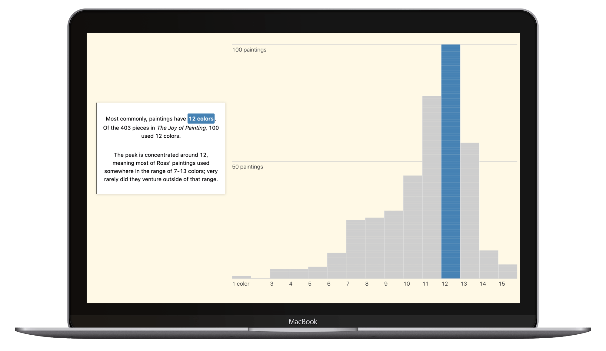Click the '7' x-axis tick label
The height and width of the screenshot is (351, 606).
point(348,284)
